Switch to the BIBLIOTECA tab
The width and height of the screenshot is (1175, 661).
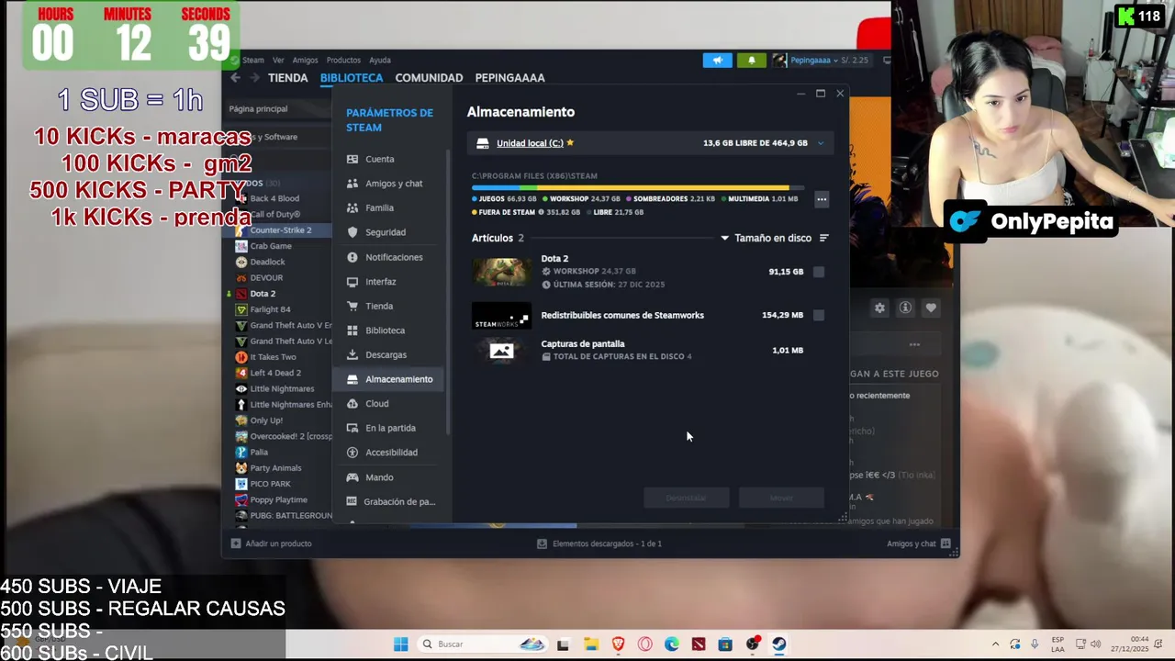pyautogui.click(x=352, y=78)
